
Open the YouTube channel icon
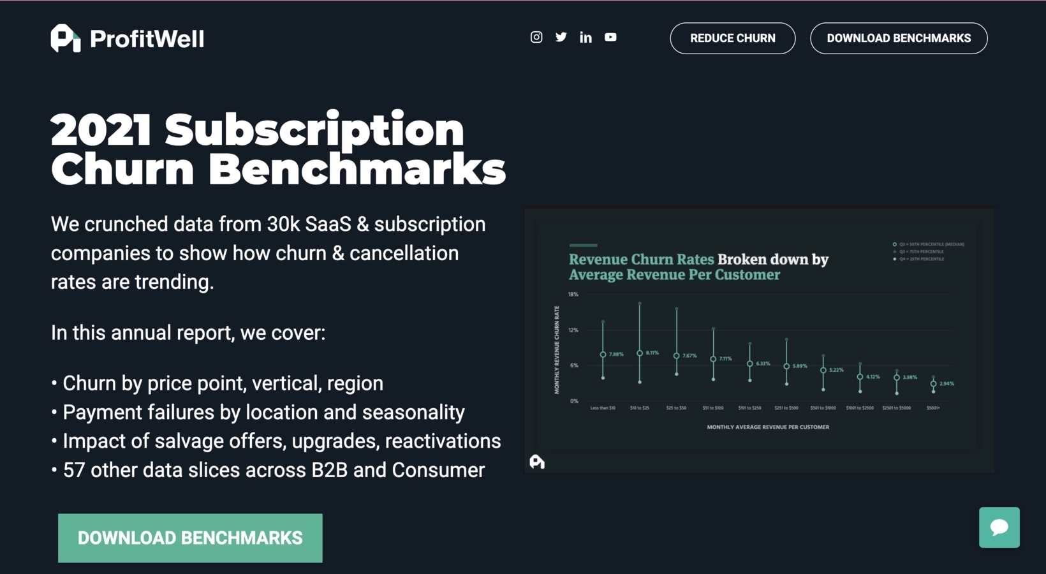[610, 38]
